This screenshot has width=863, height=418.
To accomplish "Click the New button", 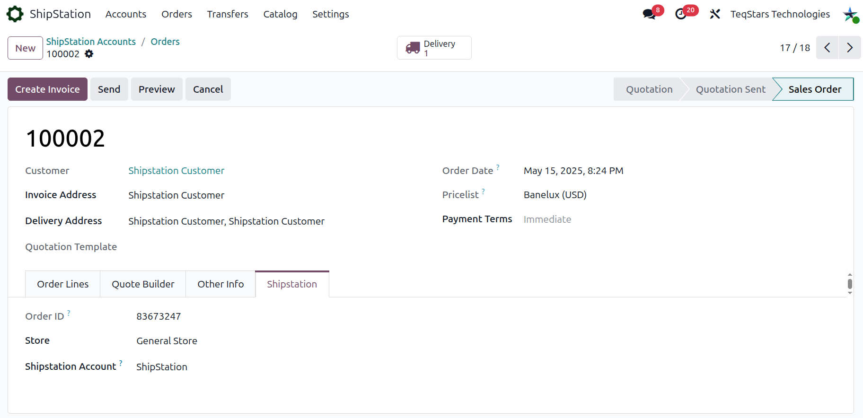I will (25, 48).
